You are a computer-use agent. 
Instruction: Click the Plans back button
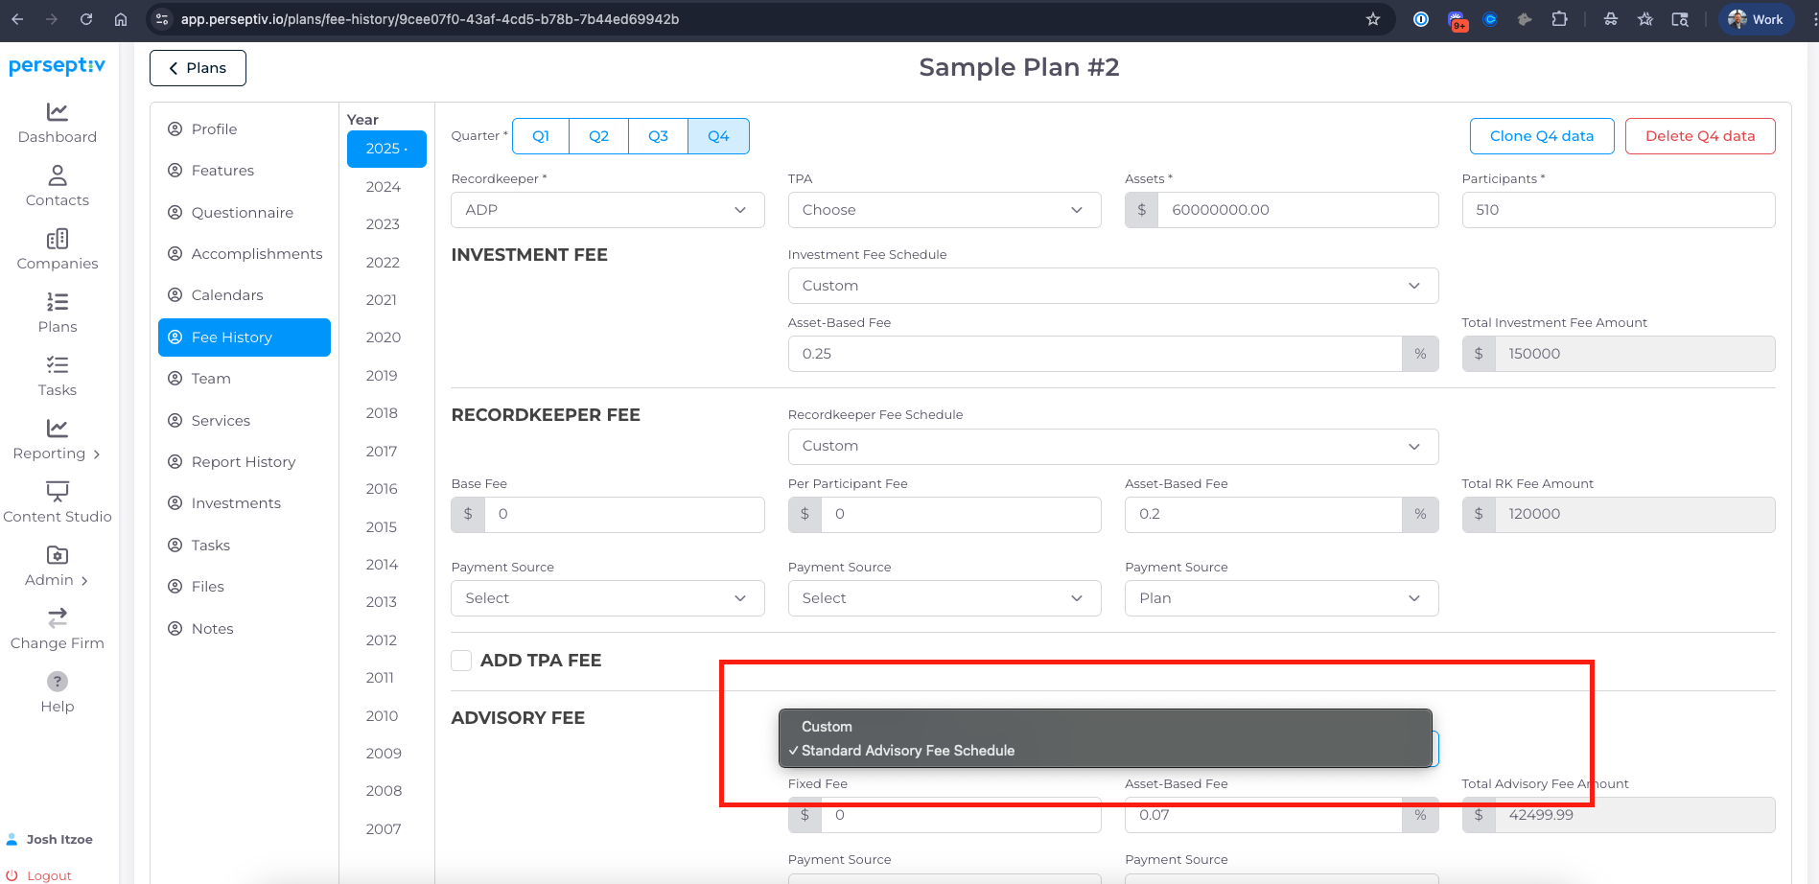(x=198, y=68)
